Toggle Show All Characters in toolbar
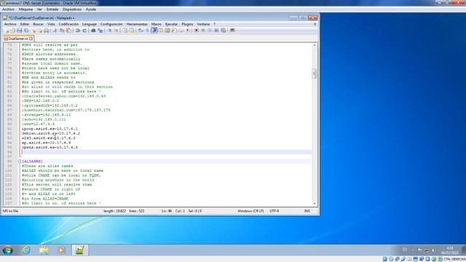This screenshot has width=466, height=262. (147, 31)
